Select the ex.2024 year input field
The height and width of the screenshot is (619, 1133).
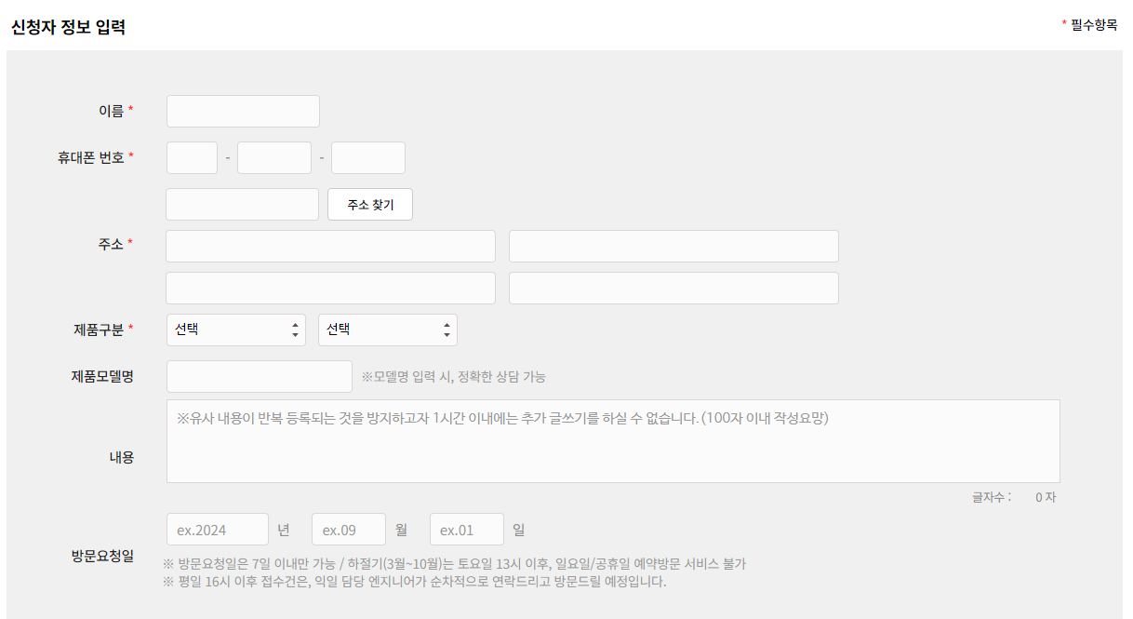point(214,529)
